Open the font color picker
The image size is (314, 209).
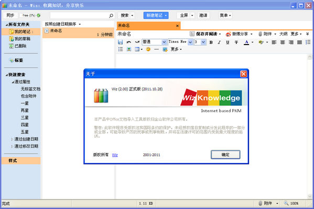click(252, 42)
